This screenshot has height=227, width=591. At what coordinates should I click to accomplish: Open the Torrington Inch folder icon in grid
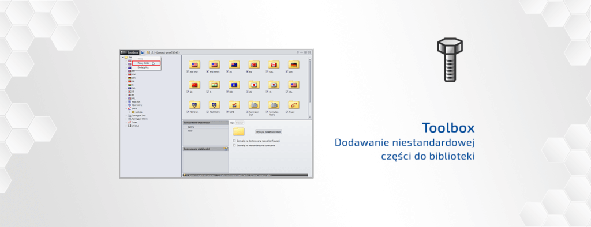[254, 105]
